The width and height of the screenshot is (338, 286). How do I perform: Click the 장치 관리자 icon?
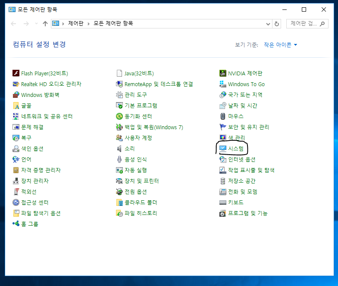pos(16,181)
